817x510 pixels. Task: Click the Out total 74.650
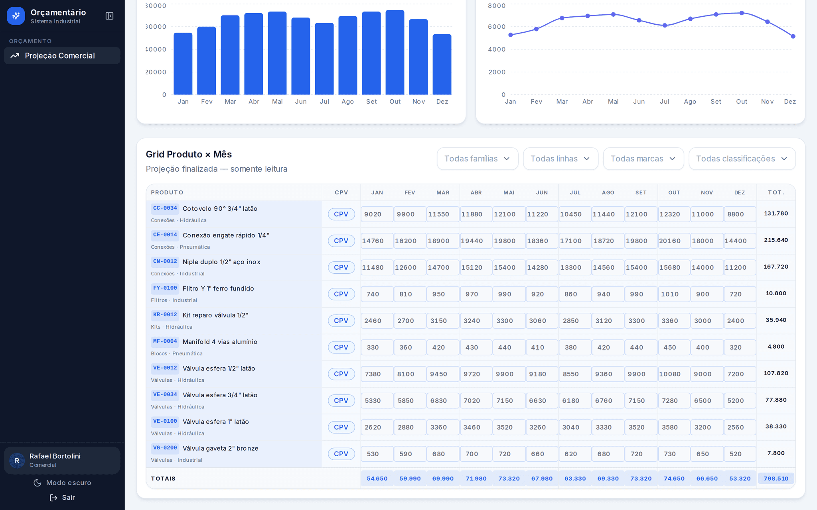[674, 479]
